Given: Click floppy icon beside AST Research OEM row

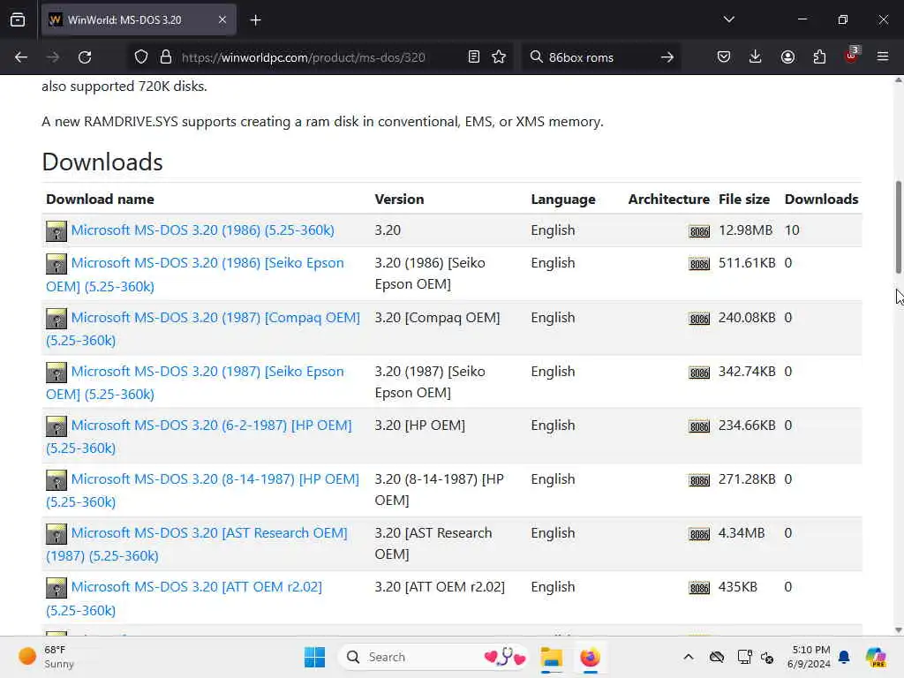Looking at the screenshot, I should click(x=56, y=534).
